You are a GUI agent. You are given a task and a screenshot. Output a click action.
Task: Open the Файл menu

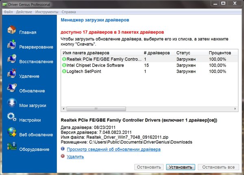click(x=8, y=12)
